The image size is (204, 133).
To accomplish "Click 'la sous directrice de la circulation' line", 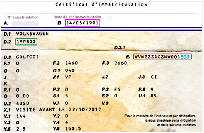I will (x=170, y=121).
